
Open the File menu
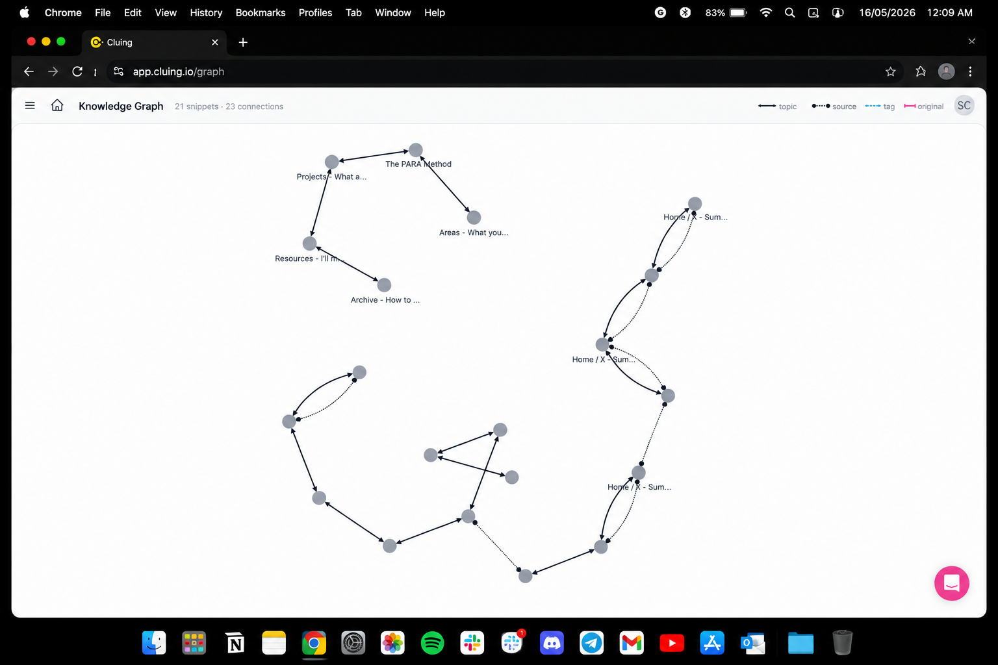click(103, 12)
